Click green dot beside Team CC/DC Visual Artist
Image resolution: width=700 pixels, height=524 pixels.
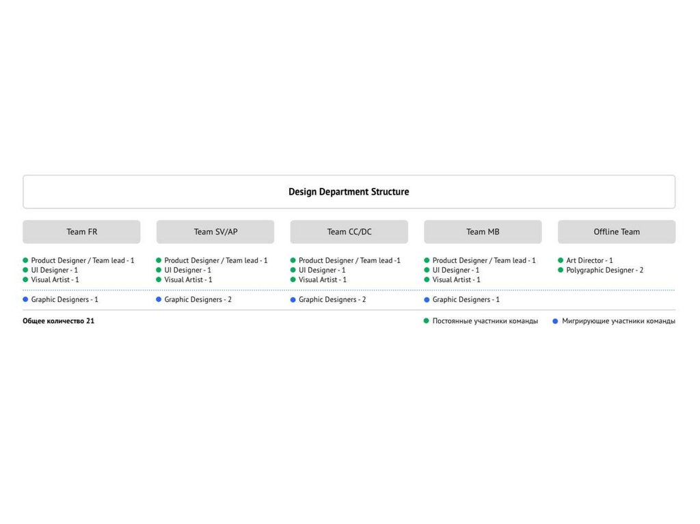(x=293, y=279)
